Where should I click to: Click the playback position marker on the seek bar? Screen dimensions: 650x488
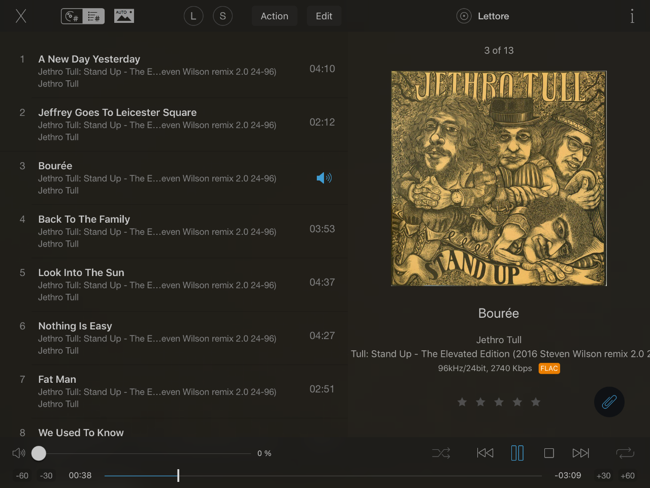[178, 476]
